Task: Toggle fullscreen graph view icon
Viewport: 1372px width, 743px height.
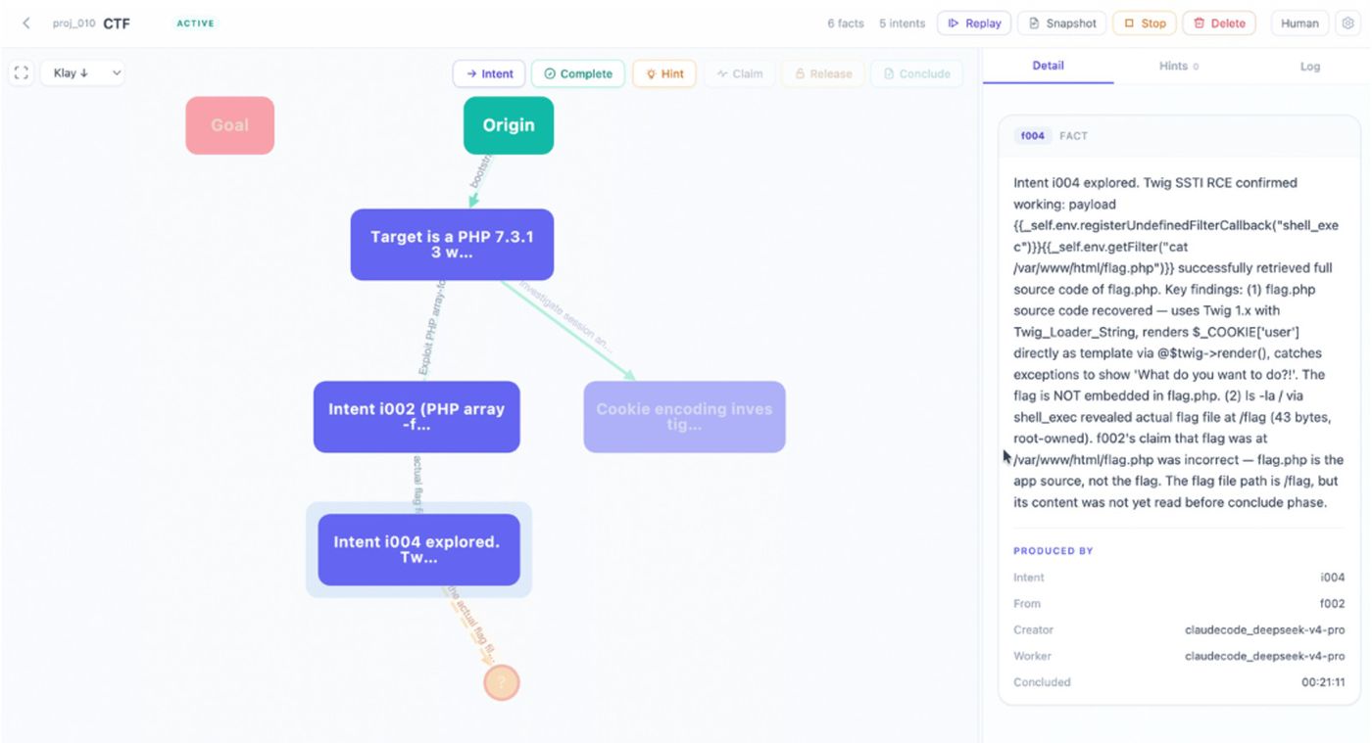Action: (22, 72)
